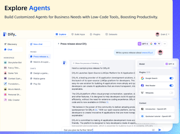This screenshot has width=180, height=134.
Task: Click the Game Talk app icon
Action: 5,73
